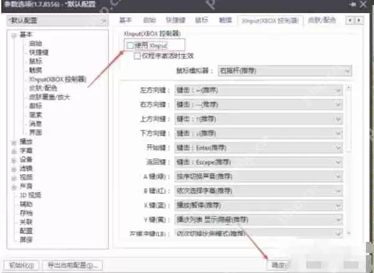
Task: Select 鼠标 in the left tree
Action: click(x=35, y=62)
